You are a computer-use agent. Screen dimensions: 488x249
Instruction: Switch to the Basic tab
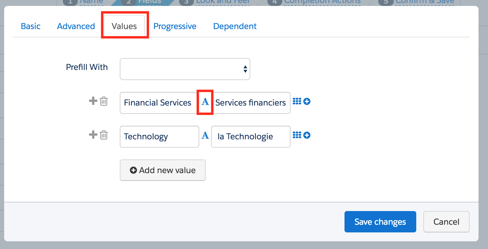click(x=30, y=26)
